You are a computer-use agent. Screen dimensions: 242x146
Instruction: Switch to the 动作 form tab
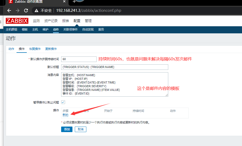(x=11, y=49)
